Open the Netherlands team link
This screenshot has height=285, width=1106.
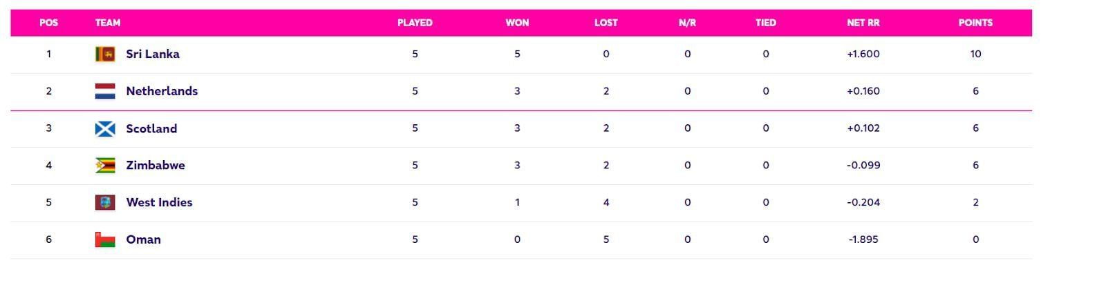point(162,91)
